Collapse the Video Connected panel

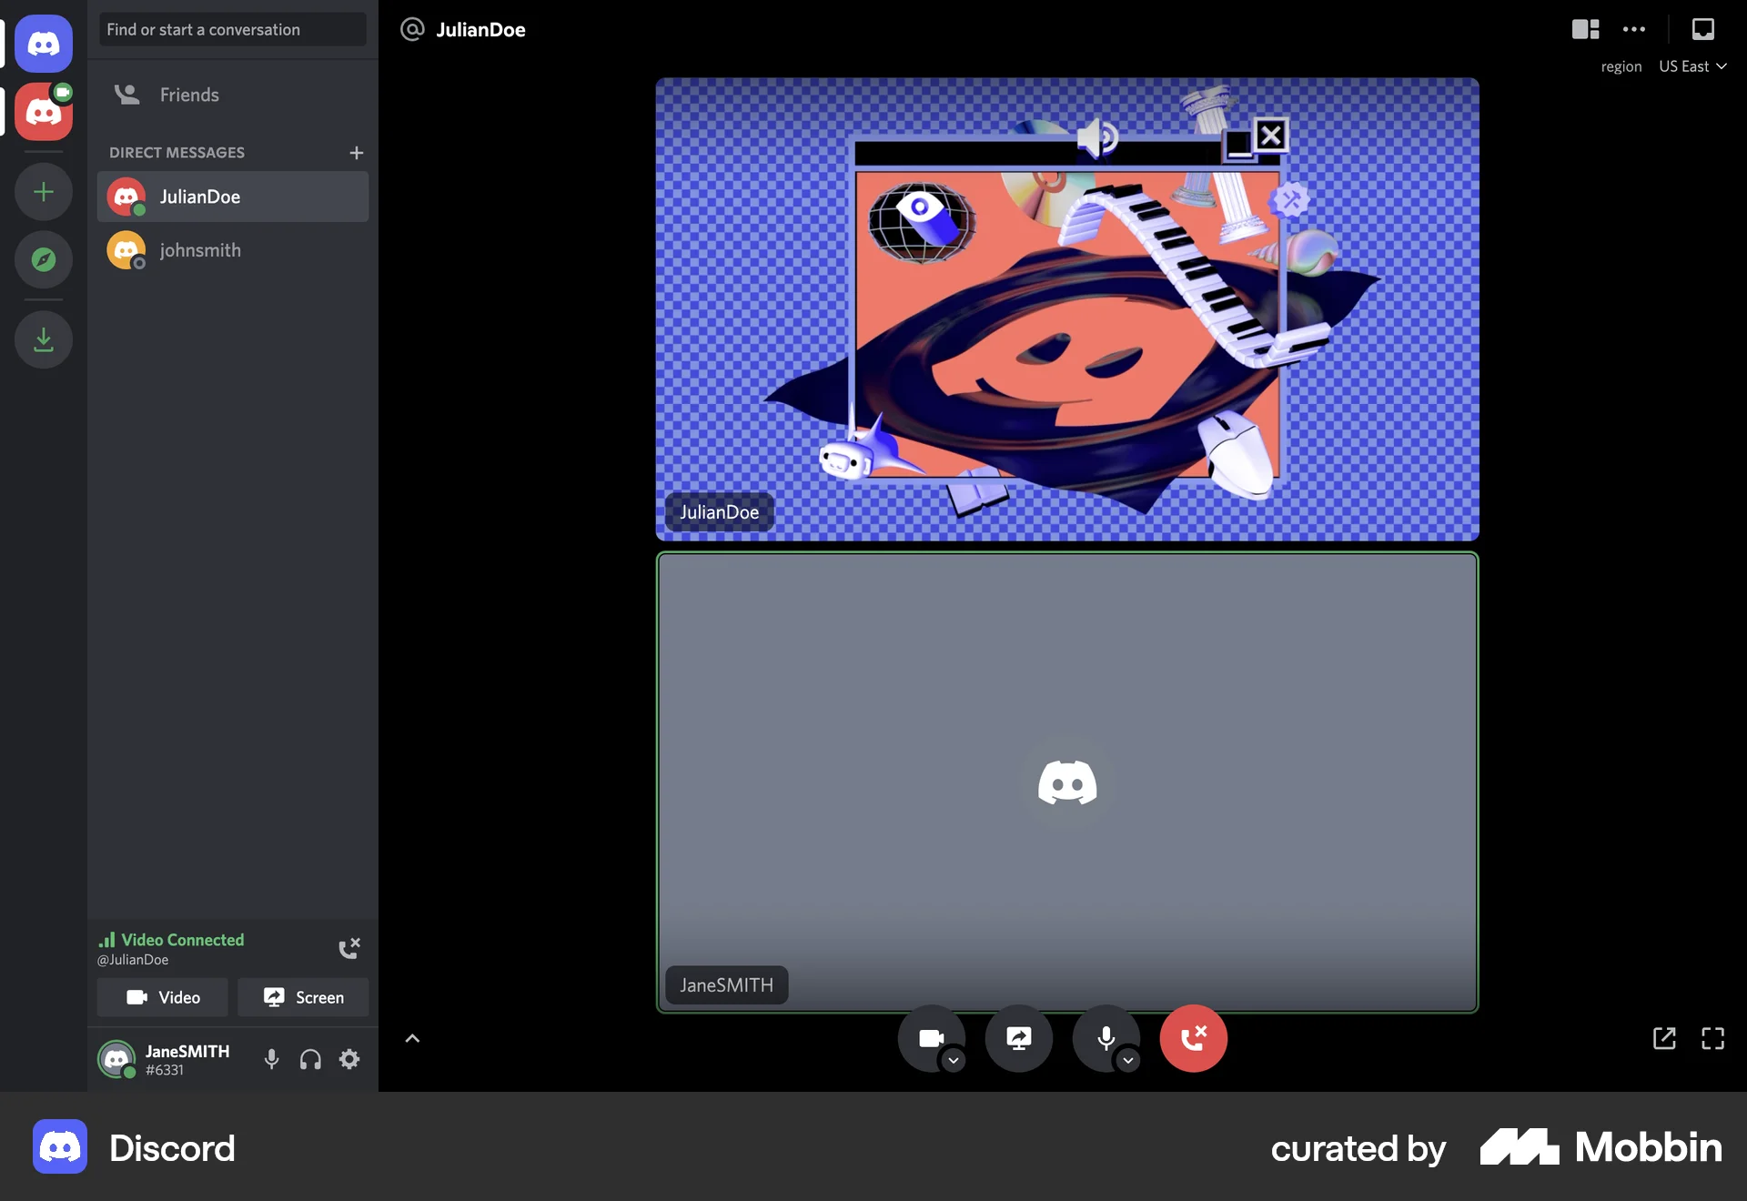(412, 1038)
